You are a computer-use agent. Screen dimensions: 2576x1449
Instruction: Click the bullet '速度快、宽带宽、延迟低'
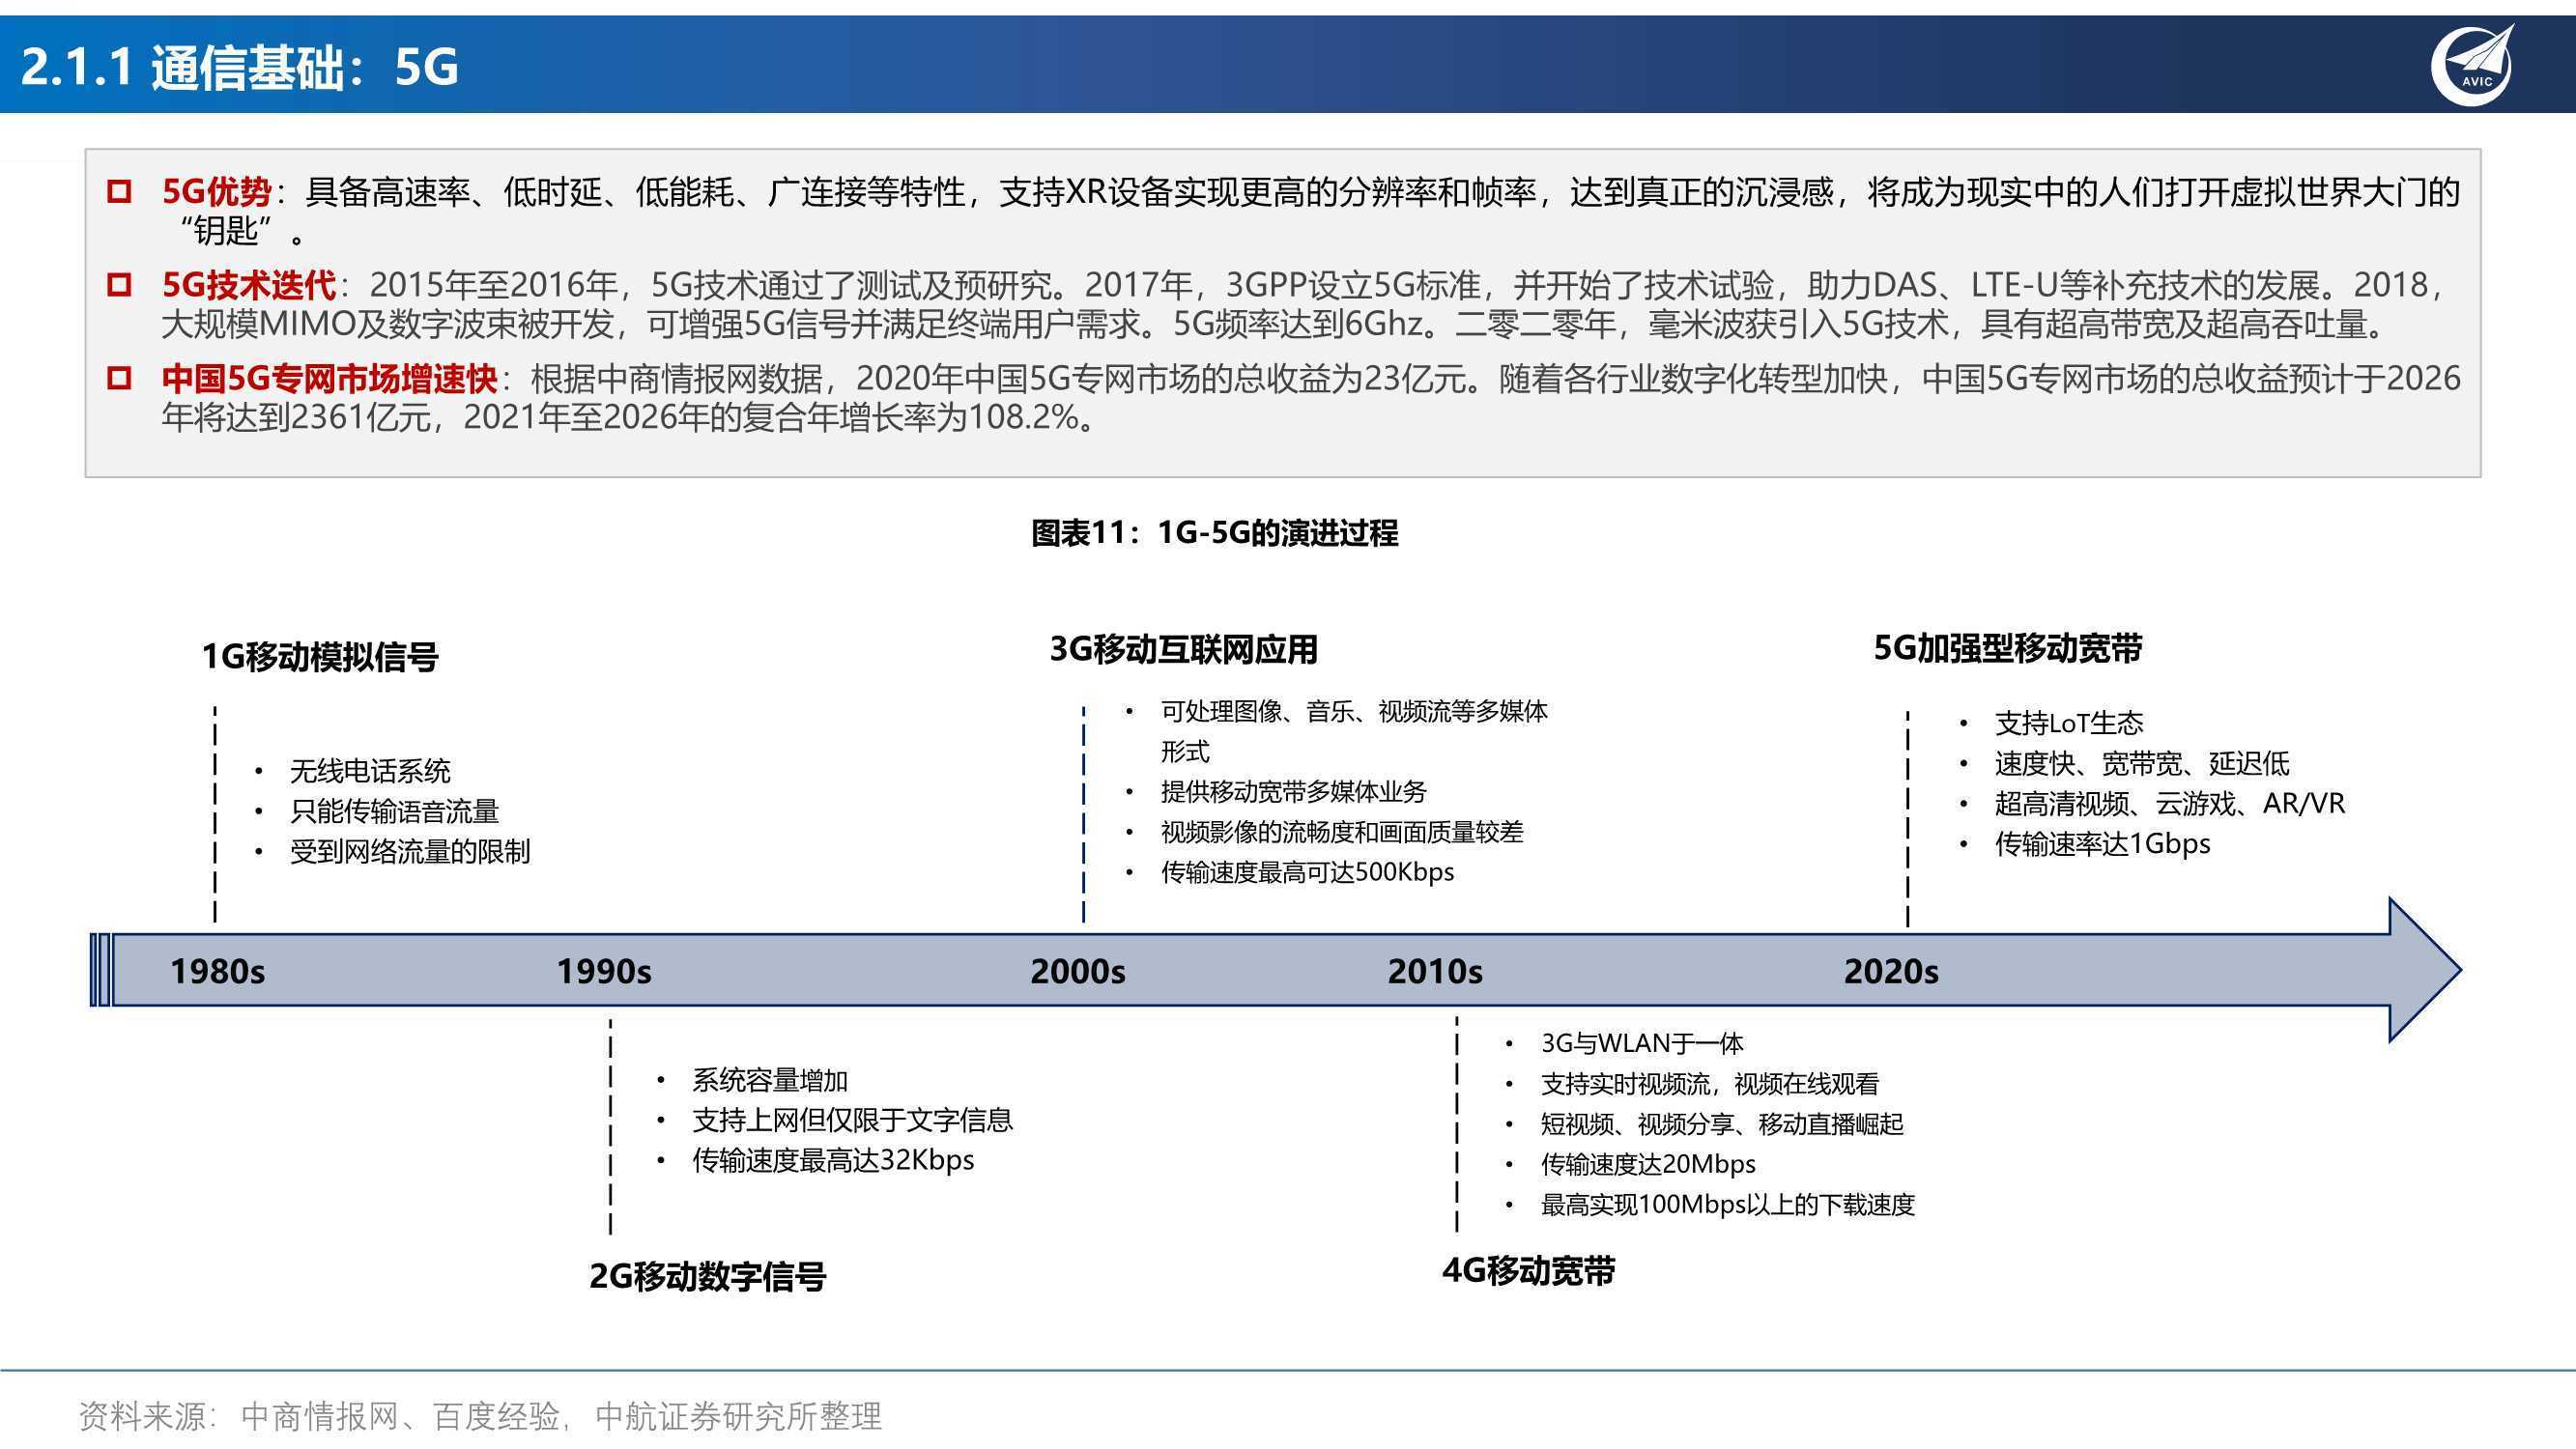tap(2142, 764)
